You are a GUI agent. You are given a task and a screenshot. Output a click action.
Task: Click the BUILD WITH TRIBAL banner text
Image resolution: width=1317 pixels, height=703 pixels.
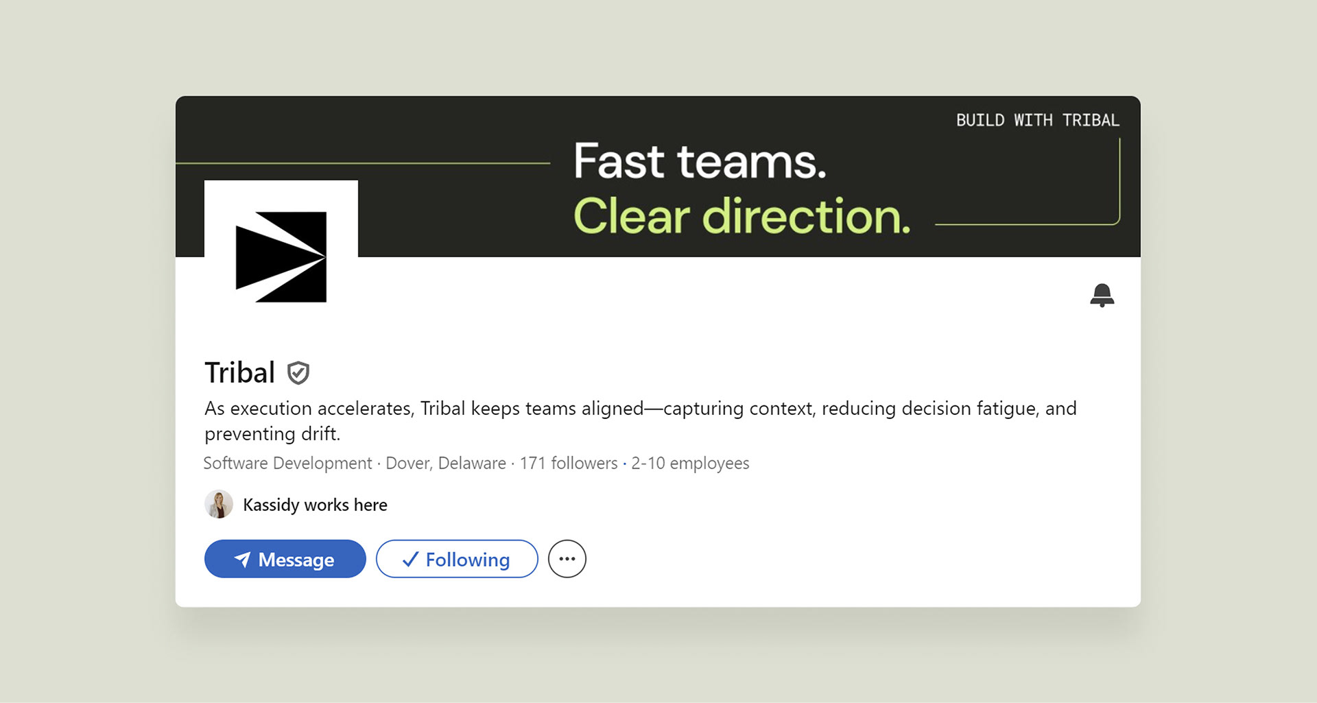tap(1038, 120)
